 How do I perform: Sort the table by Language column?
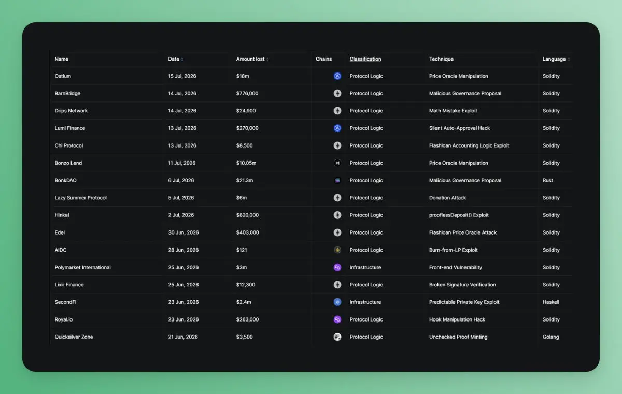point(556,59)
